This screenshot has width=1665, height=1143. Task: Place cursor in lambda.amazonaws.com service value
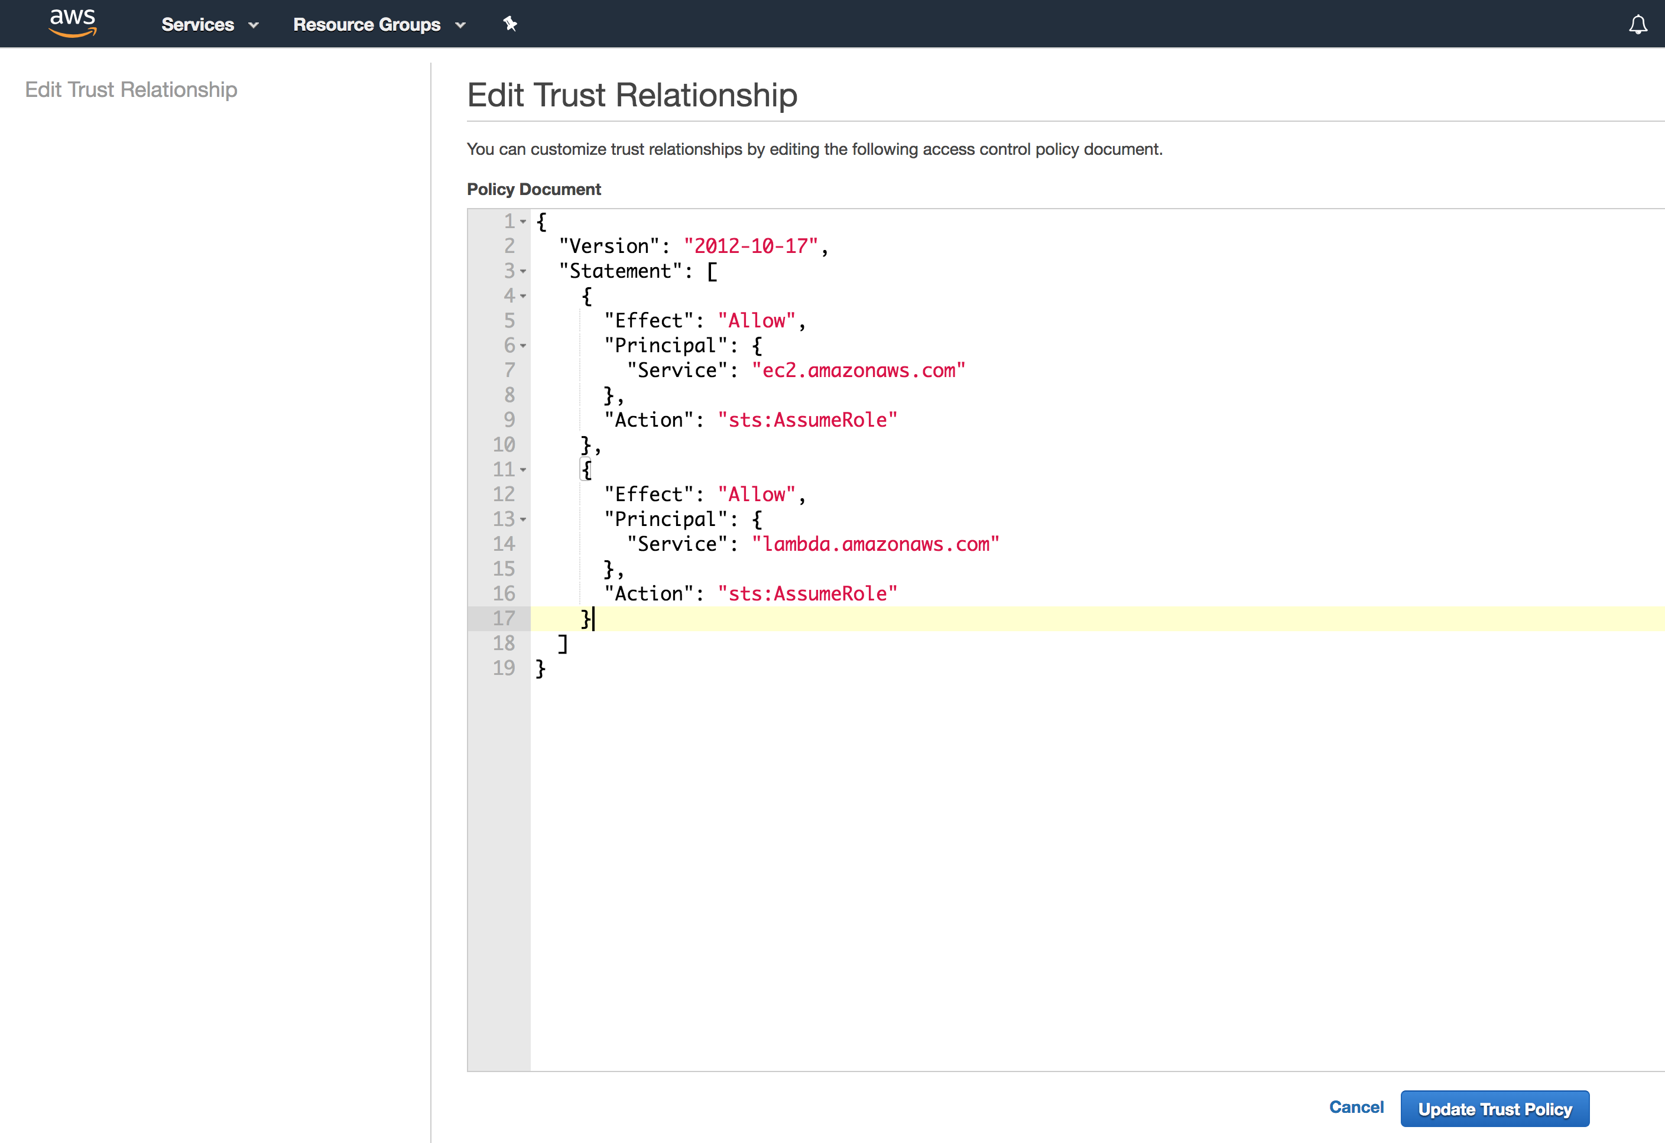coord(875,544)
